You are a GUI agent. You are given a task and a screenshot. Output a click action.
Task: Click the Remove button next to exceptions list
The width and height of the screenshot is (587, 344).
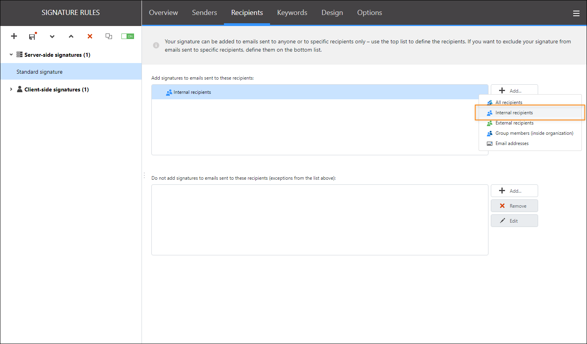click(514, 205)
